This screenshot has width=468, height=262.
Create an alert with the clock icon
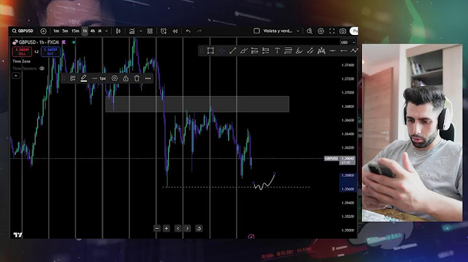tap(164, 31)
